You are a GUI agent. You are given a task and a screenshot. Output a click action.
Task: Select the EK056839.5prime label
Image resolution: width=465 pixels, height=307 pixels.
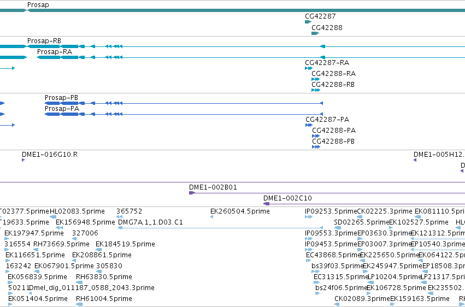[x=37, y=277]
